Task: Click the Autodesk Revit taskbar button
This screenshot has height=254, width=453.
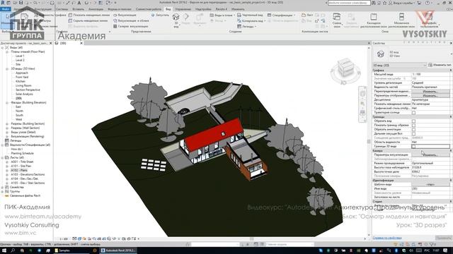Action: (x=118, y=250)
